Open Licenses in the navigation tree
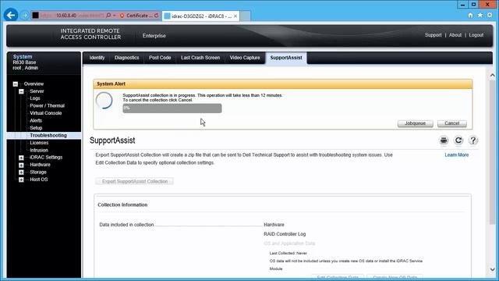 pyautogui.click(x=39, y=143)
